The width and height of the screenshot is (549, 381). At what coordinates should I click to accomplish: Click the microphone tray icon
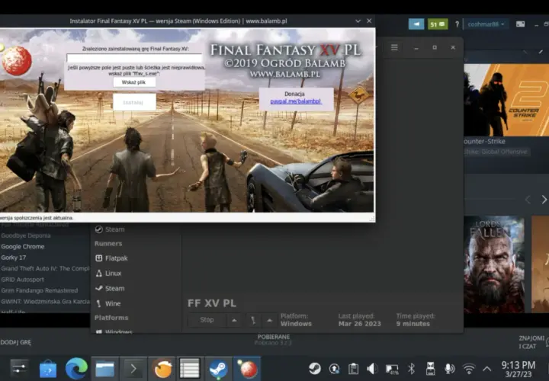coord(450,368)
